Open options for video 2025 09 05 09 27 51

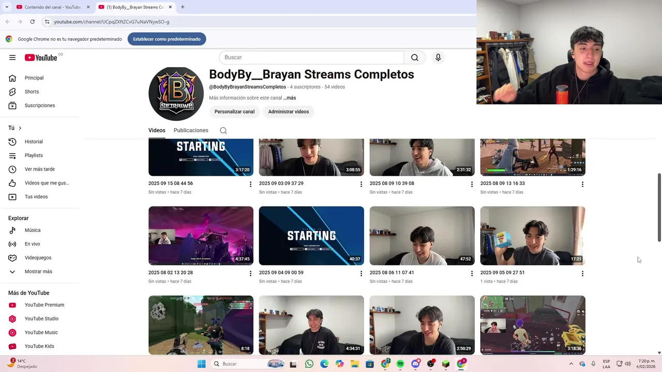coord(582,274)
